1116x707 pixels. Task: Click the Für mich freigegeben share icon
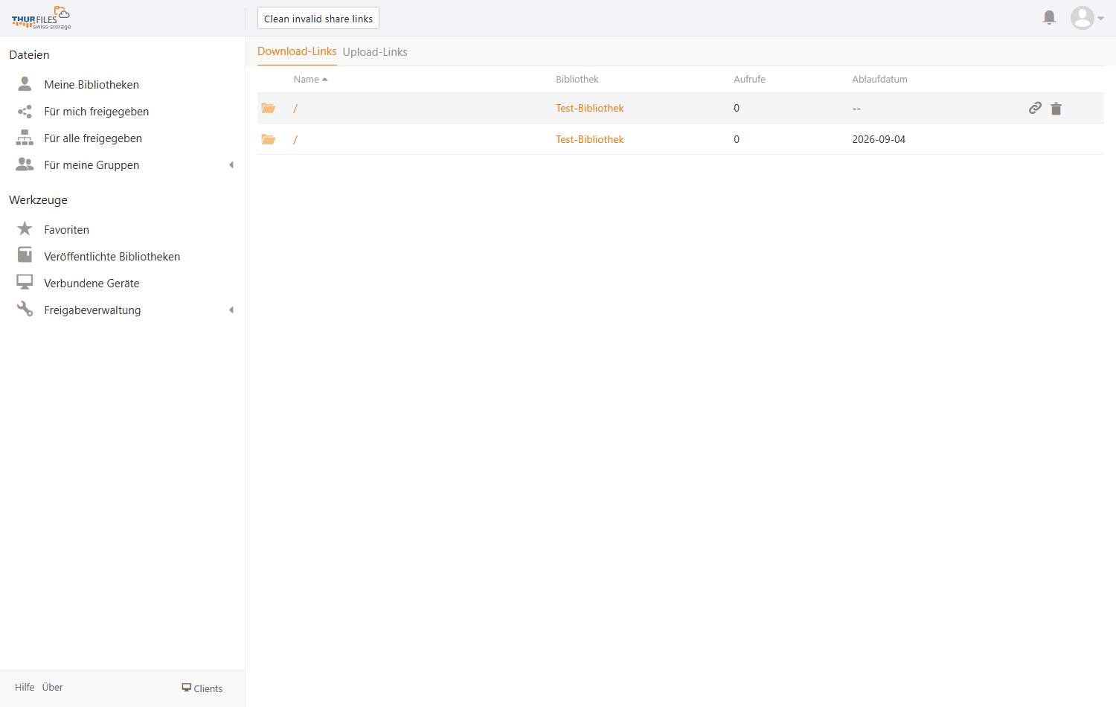(25, 111)
